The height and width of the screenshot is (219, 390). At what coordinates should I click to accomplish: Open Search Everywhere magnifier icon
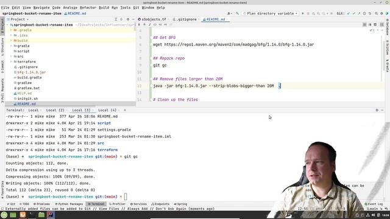pos(377,13)
